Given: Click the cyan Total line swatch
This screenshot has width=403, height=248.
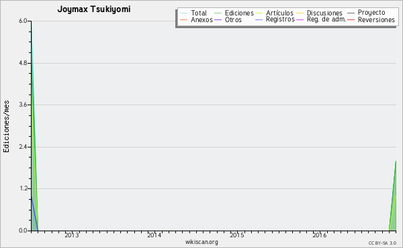Looking at the screenshot, I should [184, 13].
